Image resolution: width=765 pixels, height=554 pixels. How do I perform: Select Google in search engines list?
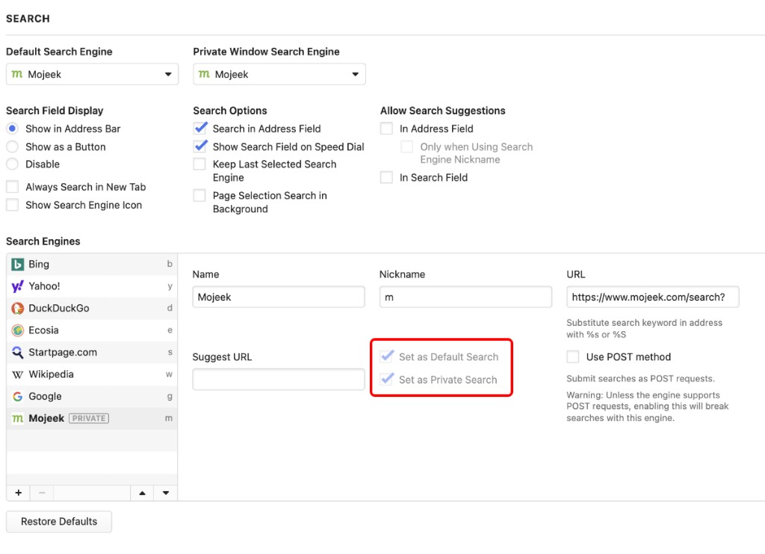92,396
